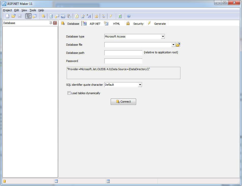This screenshot has height=186, width=242.
Task: Open an existing project from the toolbar
Action: pos(13,16)
